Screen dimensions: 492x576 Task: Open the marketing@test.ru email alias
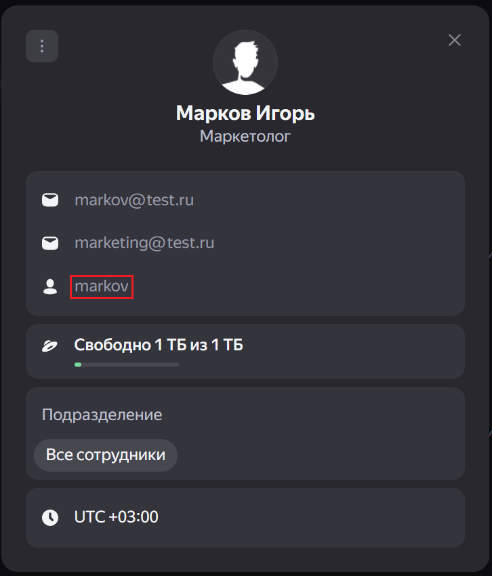tap(144, 243)
